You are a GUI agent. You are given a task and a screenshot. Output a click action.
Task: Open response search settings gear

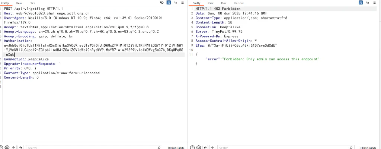[199, 147]
